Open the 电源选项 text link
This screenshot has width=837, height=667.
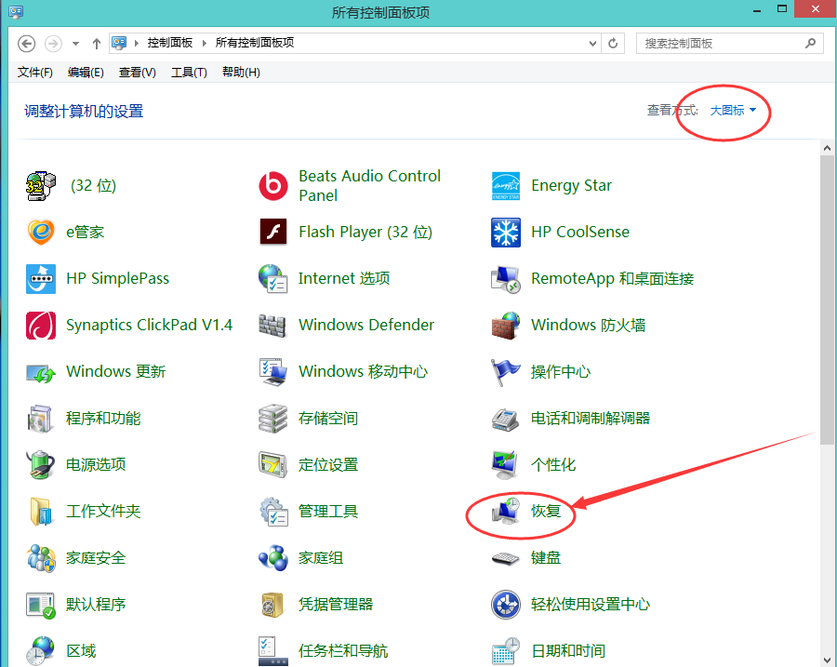point(96,464)
